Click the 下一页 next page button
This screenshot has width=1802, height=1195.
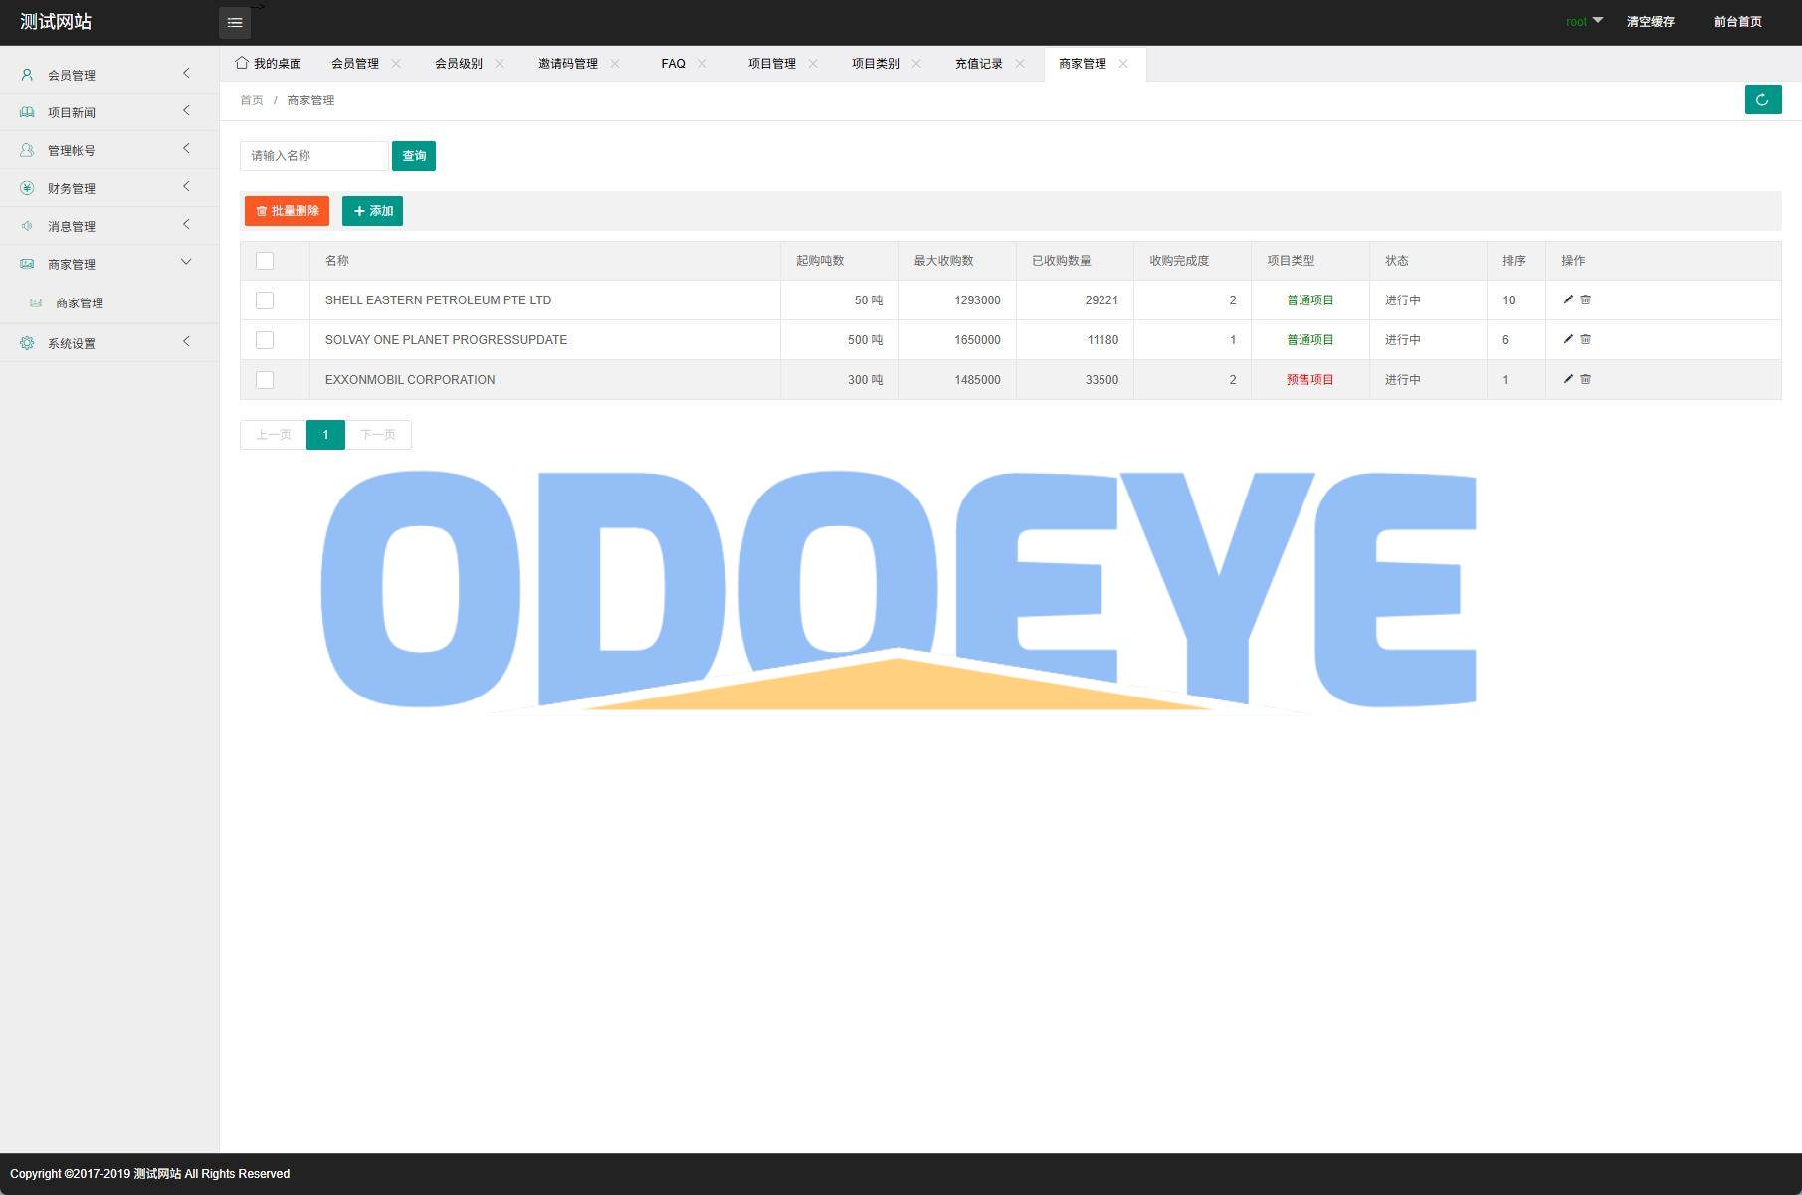[378, 435]
